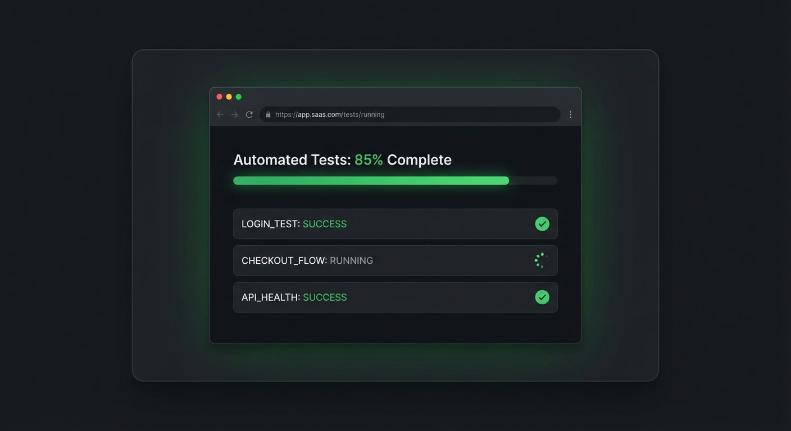Click the unfilled portion of the progress bar
This screenshot has width=791, height=431.
534,180
